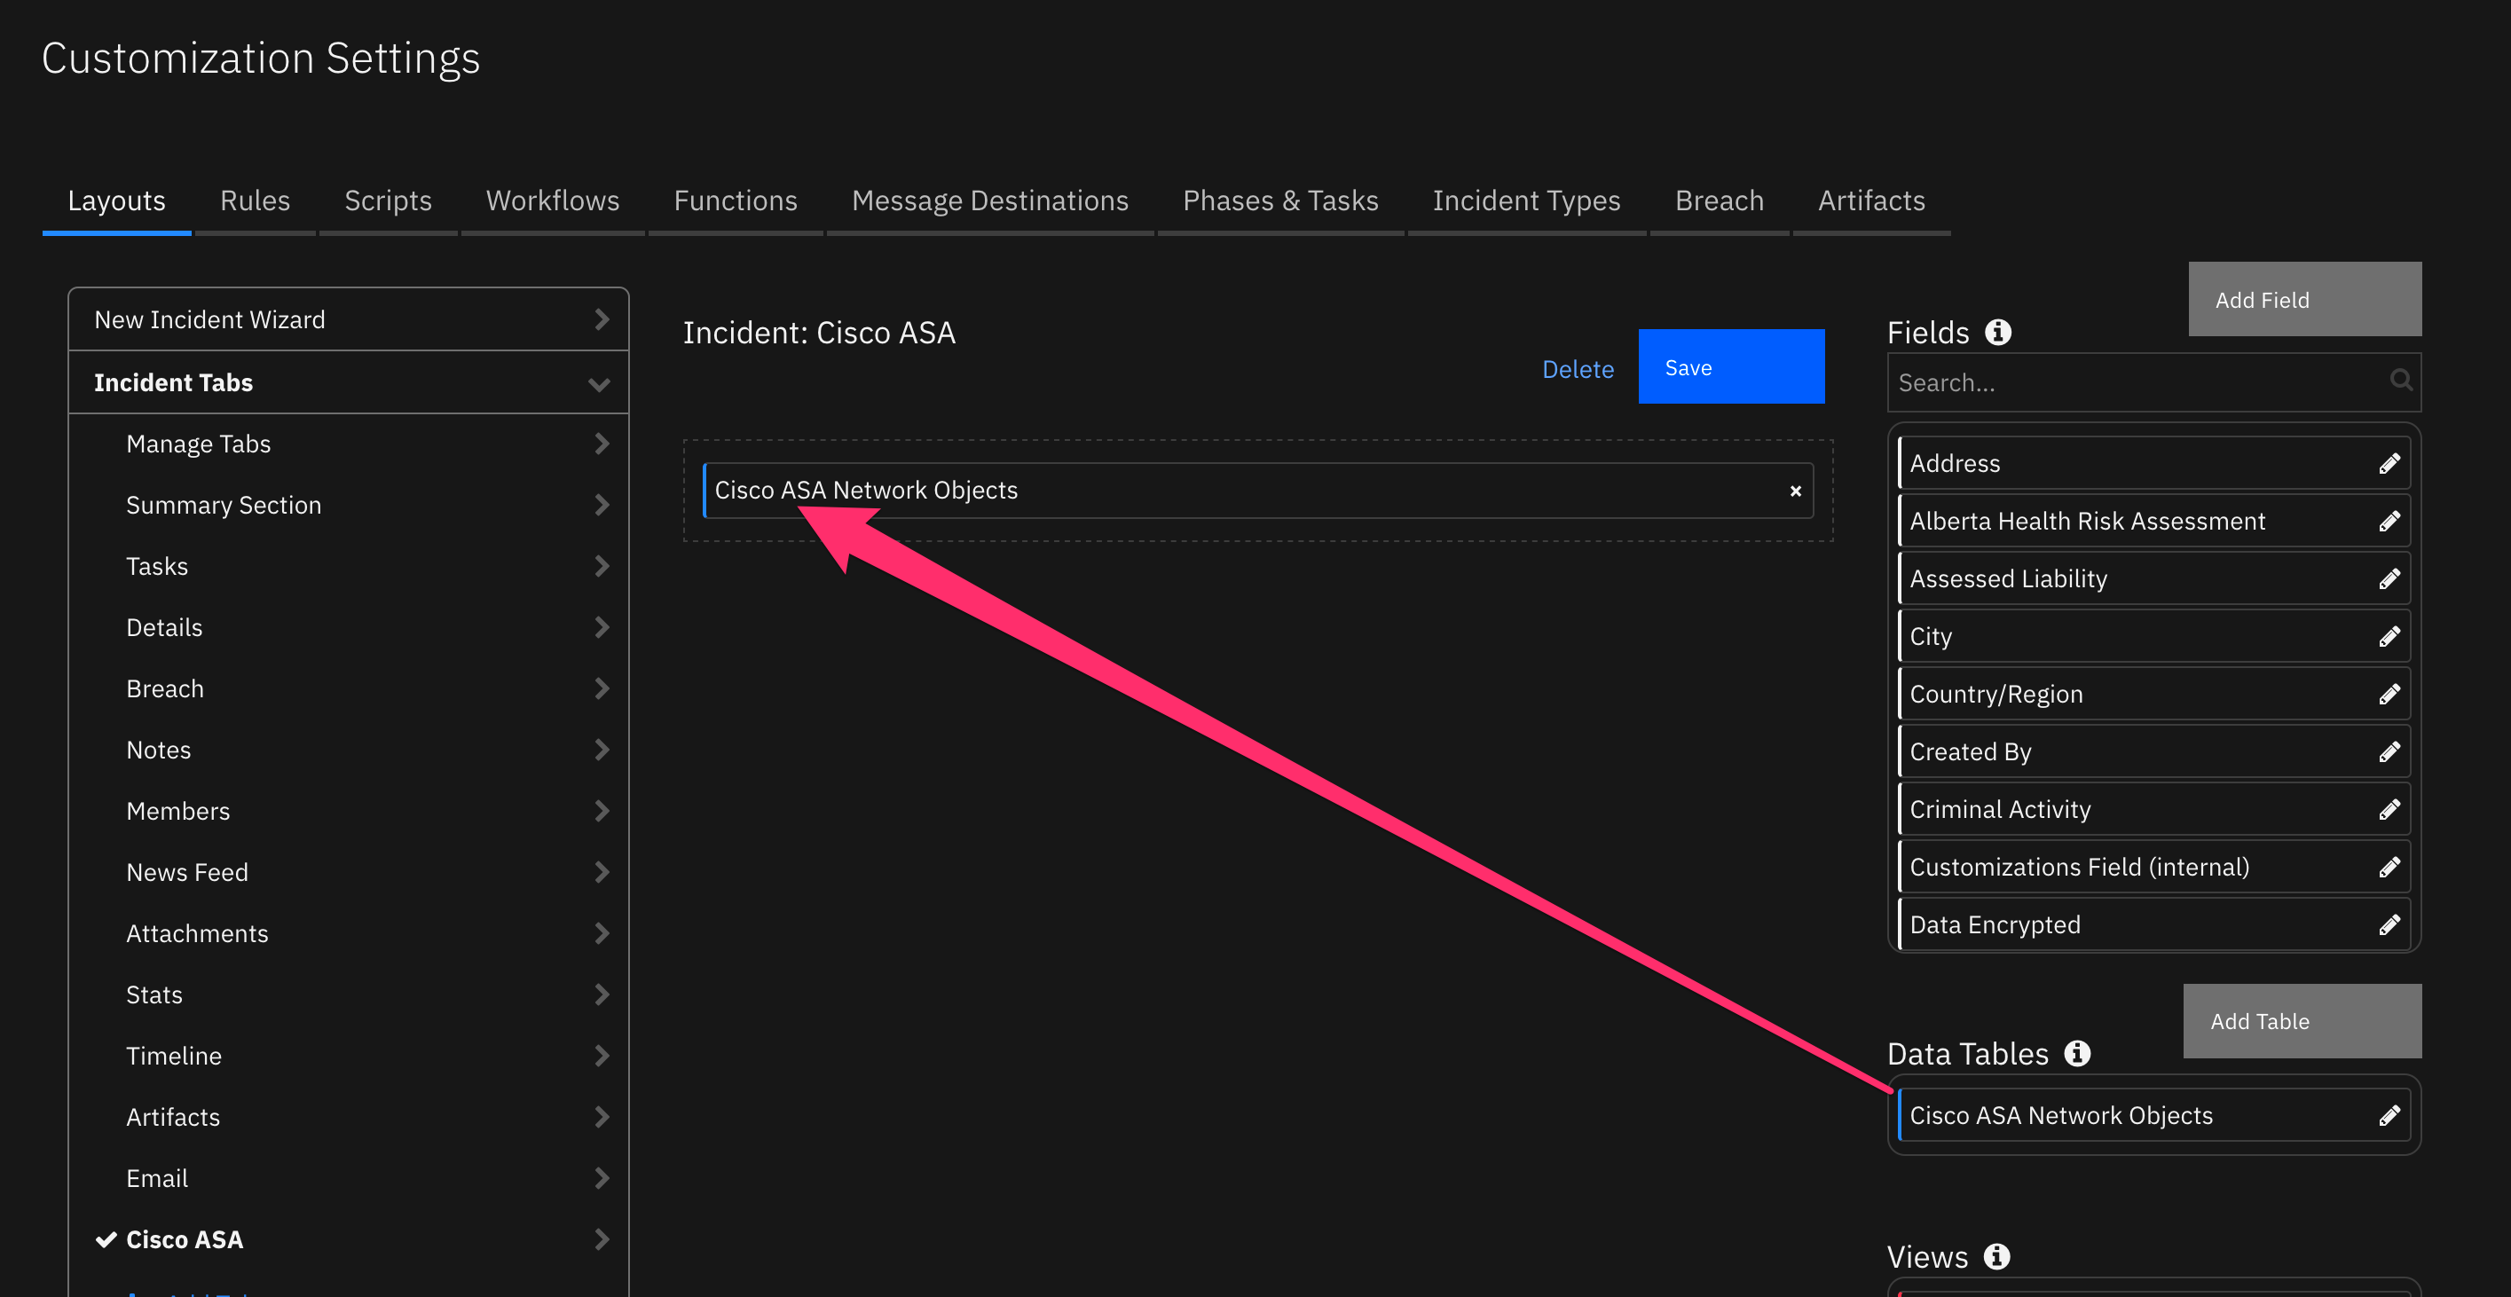Select the Cisco ASA tab in sidebar
The image size is (2511, 1297).
click(x=348, y=1239)
